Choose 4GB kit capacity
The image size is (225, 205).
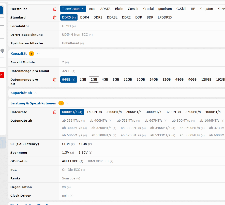click(x=105, y=80)
